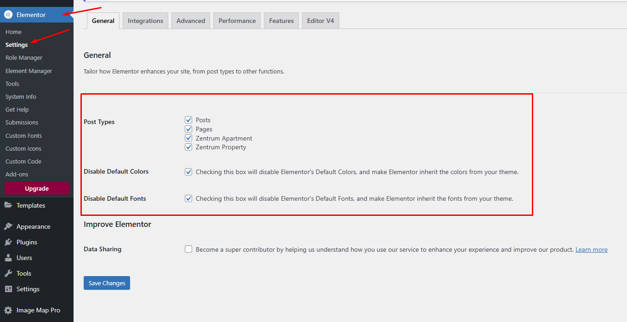Screen dimensions: 627x322
Task: Open Custom Fonts in sidebar
Action: pos(23,136)
